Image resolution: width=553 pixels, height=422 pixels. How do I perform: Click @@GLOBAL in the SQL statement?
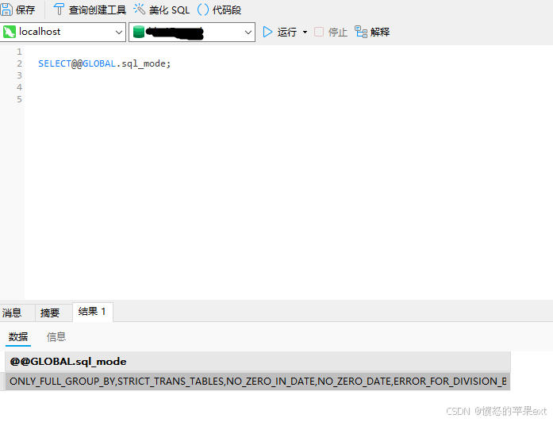click(x=94, y=63)
